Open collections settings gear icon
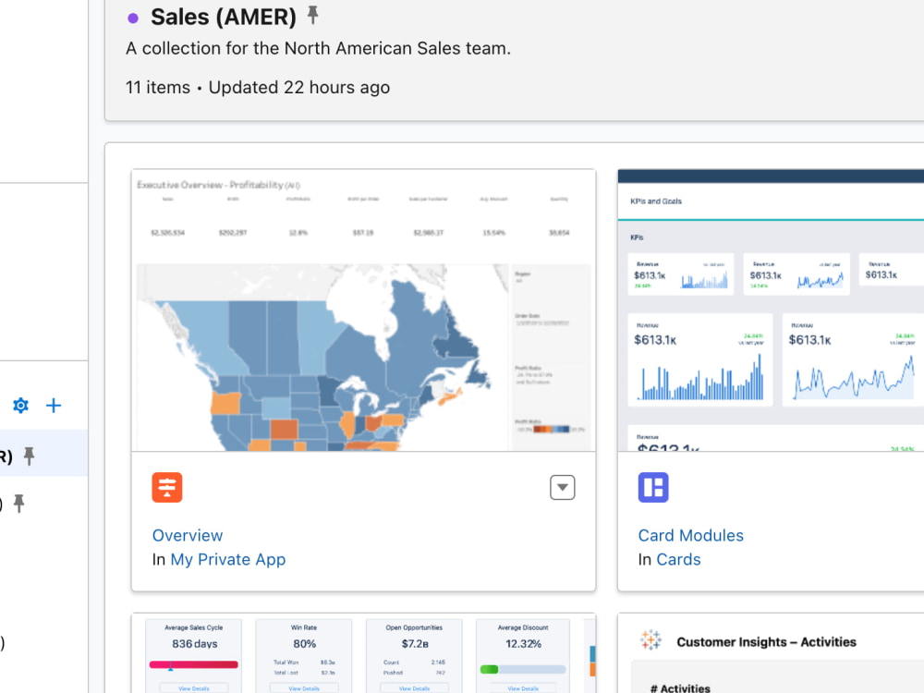 20,406
